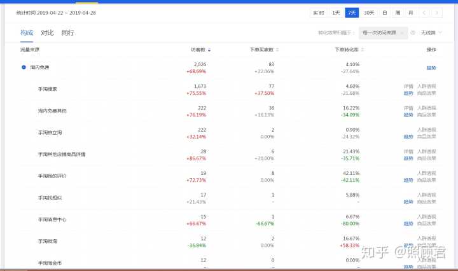Select 实时 time range
The height and width of the screenshot is (271, 458).
click(319, 13)
